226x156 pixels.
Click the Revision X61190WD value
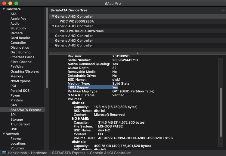point(121,56)
